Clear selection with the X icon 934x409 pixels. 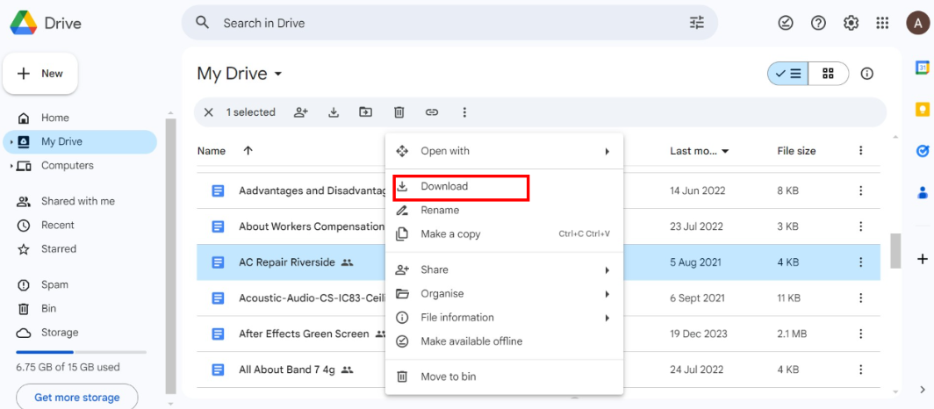pos(208,112)
